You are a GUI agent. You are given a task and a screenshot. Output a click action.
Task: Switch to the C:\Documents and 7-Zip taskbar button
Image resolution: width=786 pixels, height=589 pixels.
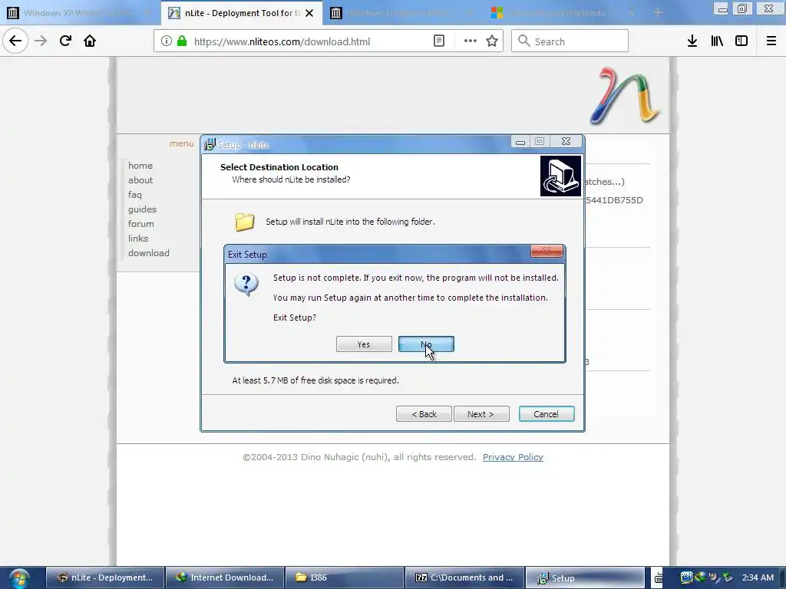[464, 577]
